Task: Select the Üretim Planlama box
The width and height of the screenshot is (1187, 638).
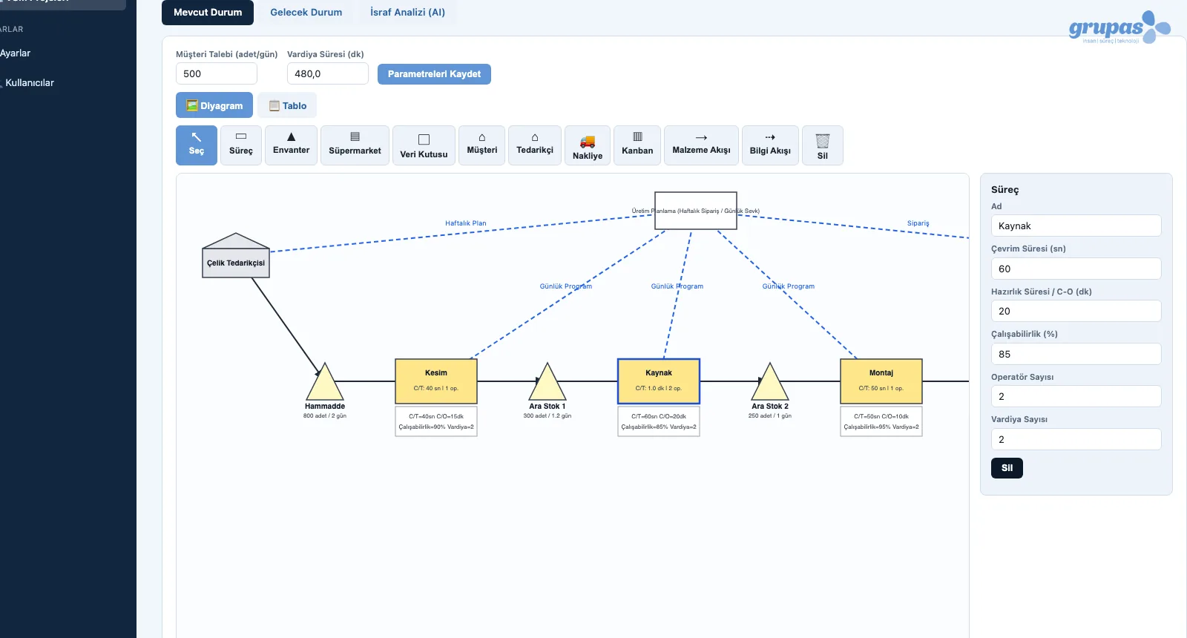Action: pos(696,211)
